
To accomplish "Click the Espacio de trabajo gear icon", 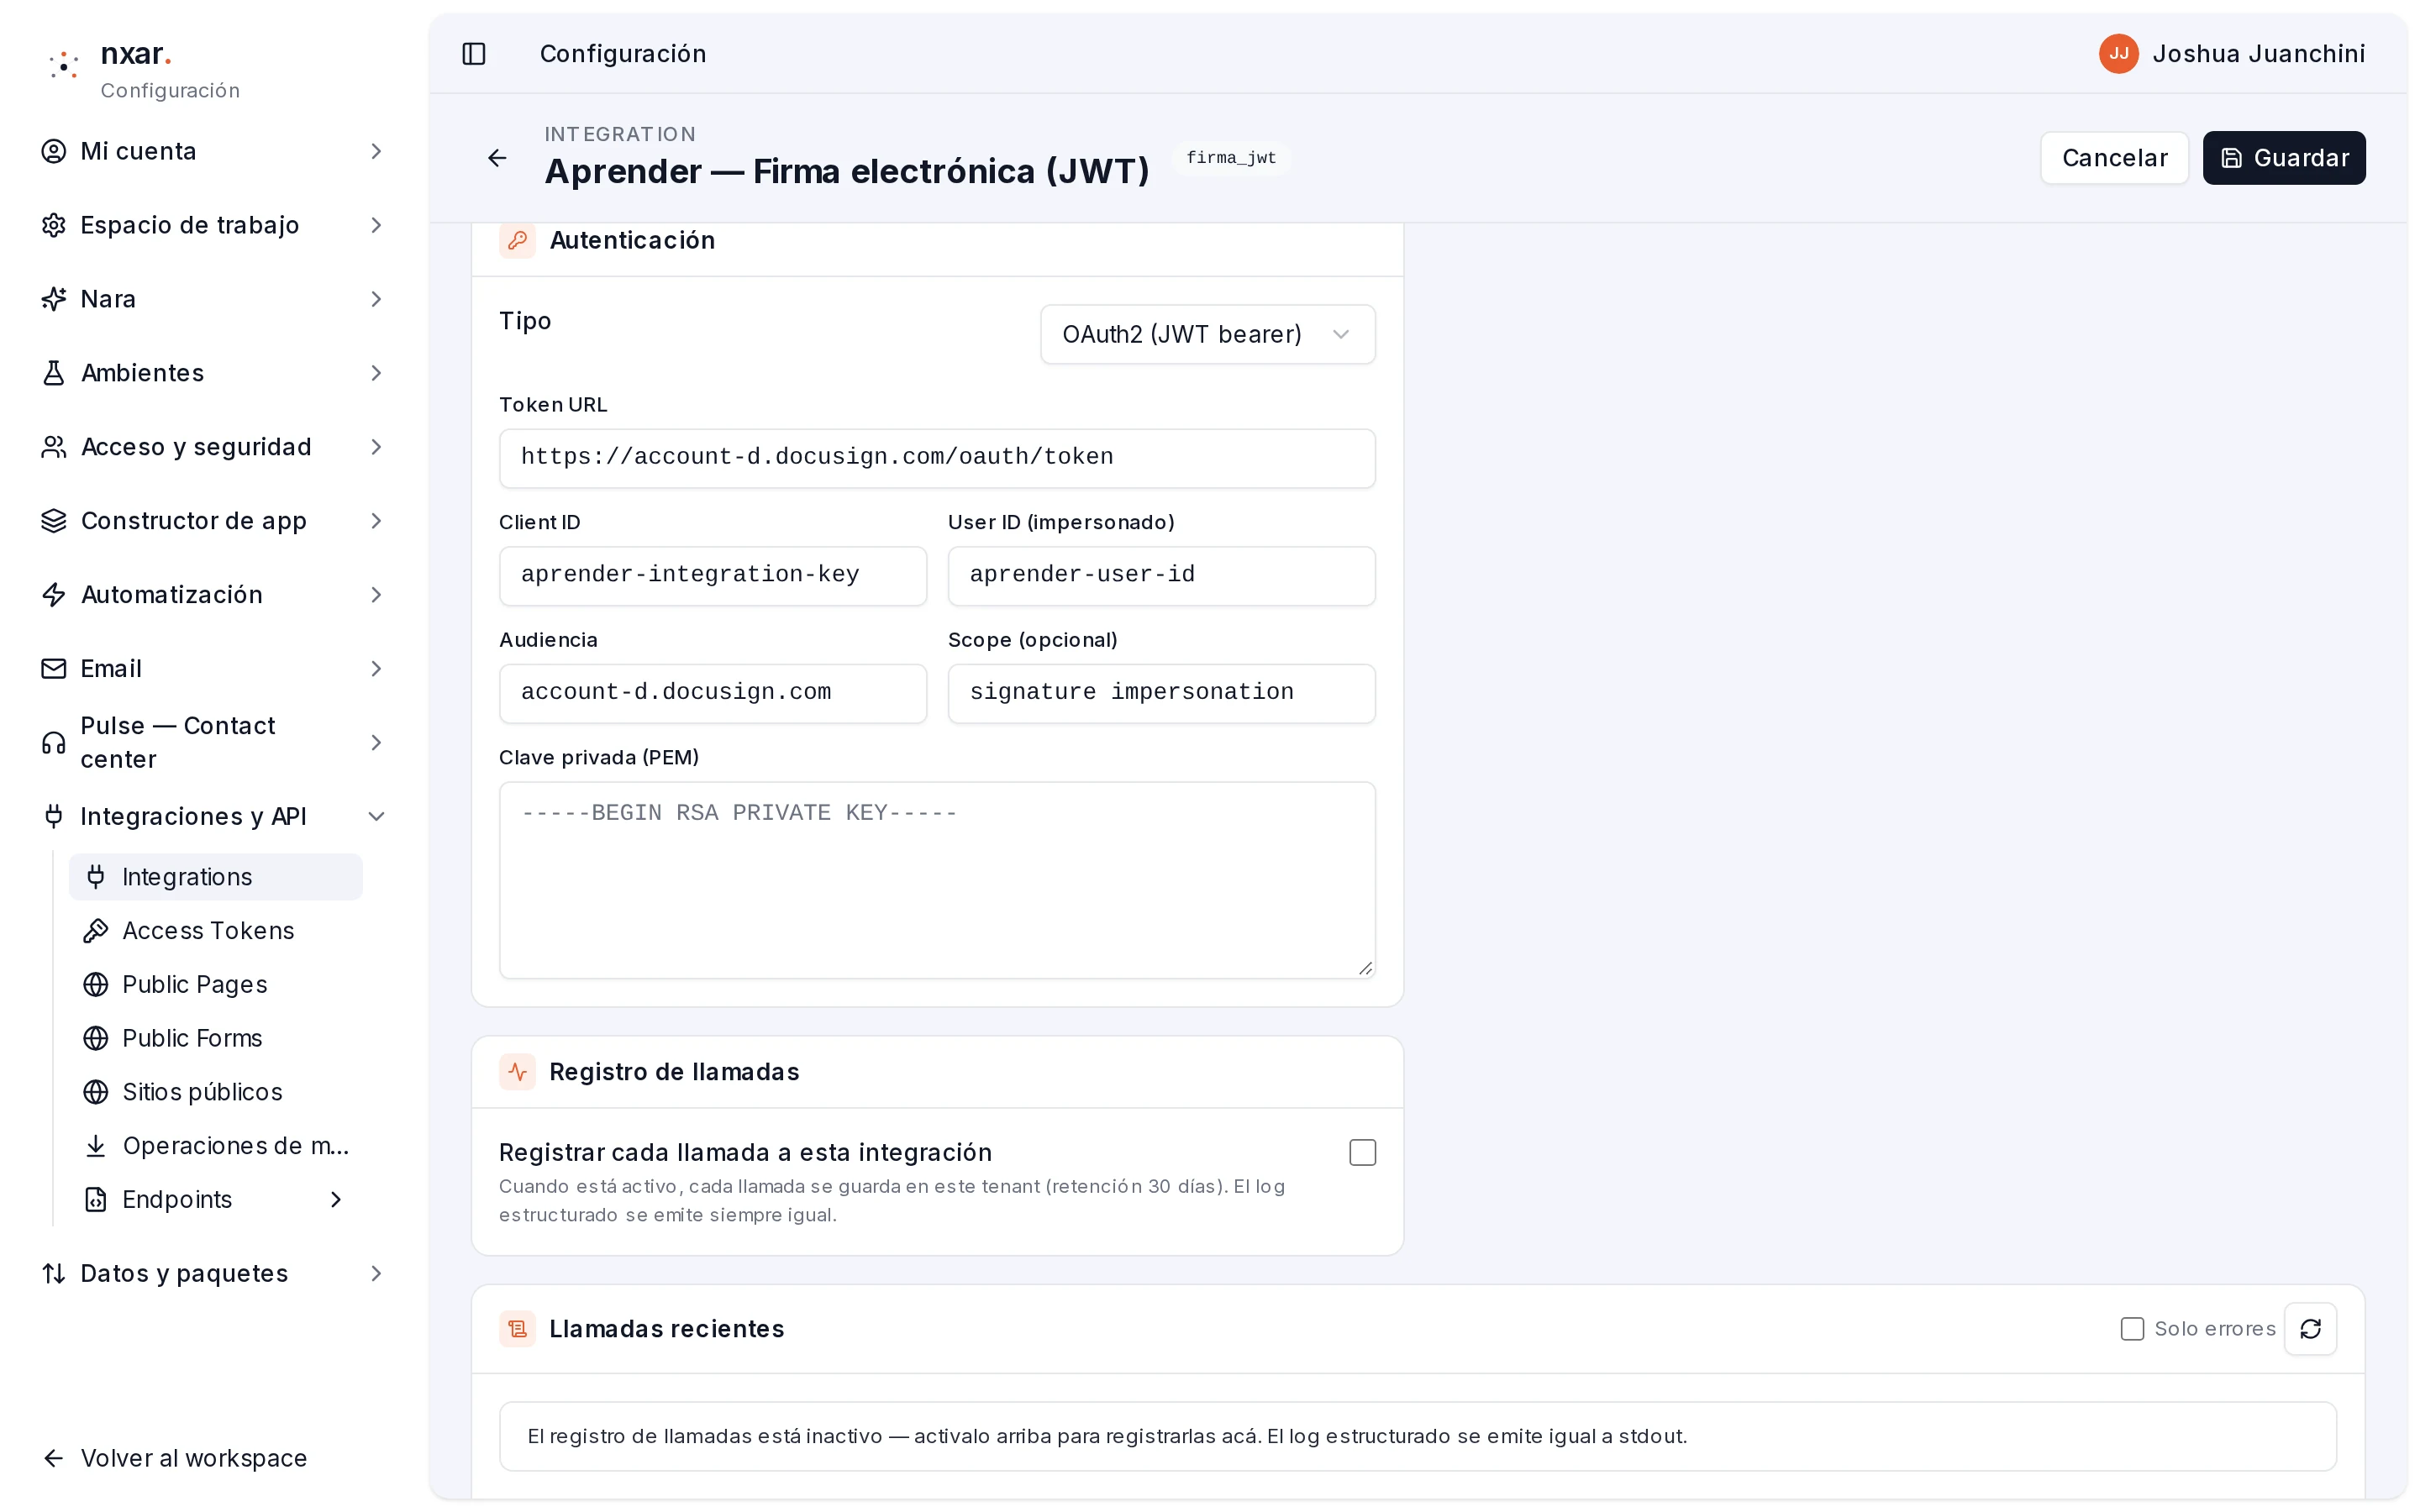I will tap(54, 225).
